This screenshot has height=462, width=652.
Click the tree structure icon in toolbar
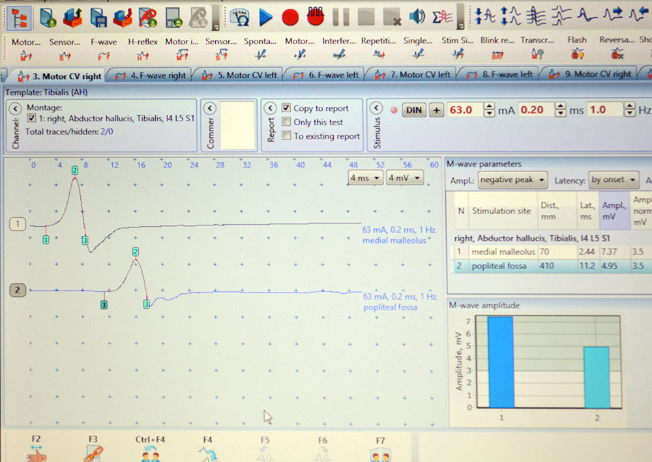(19, 18)
